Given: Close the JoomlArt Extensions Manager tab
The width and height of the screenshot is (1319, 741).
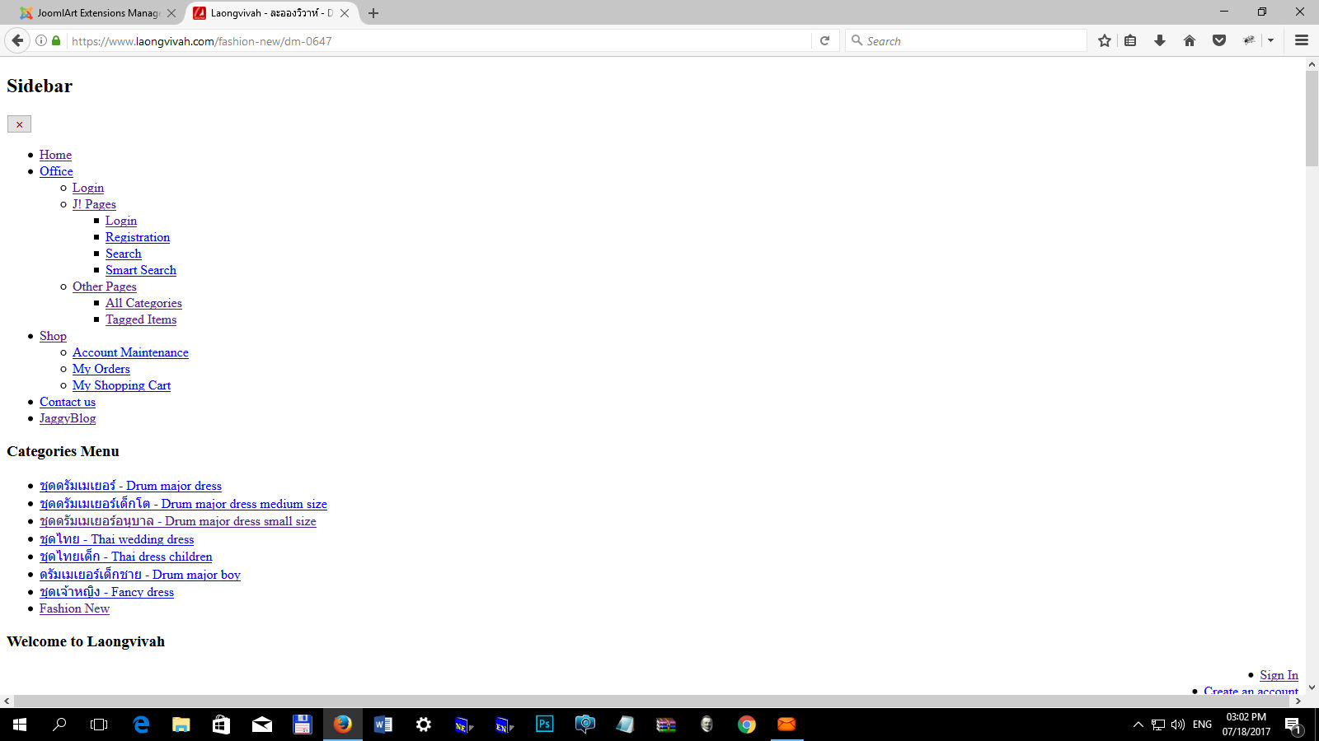Looking at the screenshot, I should (171, 13).
